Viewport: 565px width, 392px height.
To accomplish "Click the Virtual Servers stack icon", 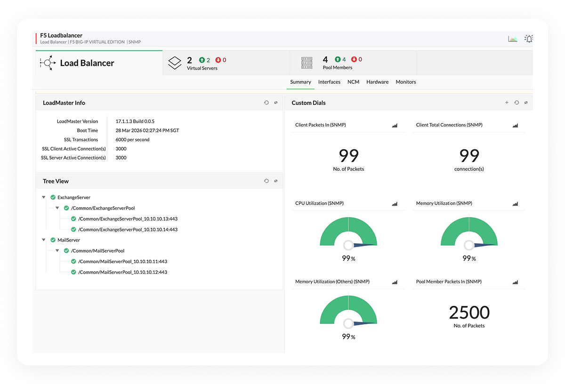I will pyautogui.click(x=174, y=62).
